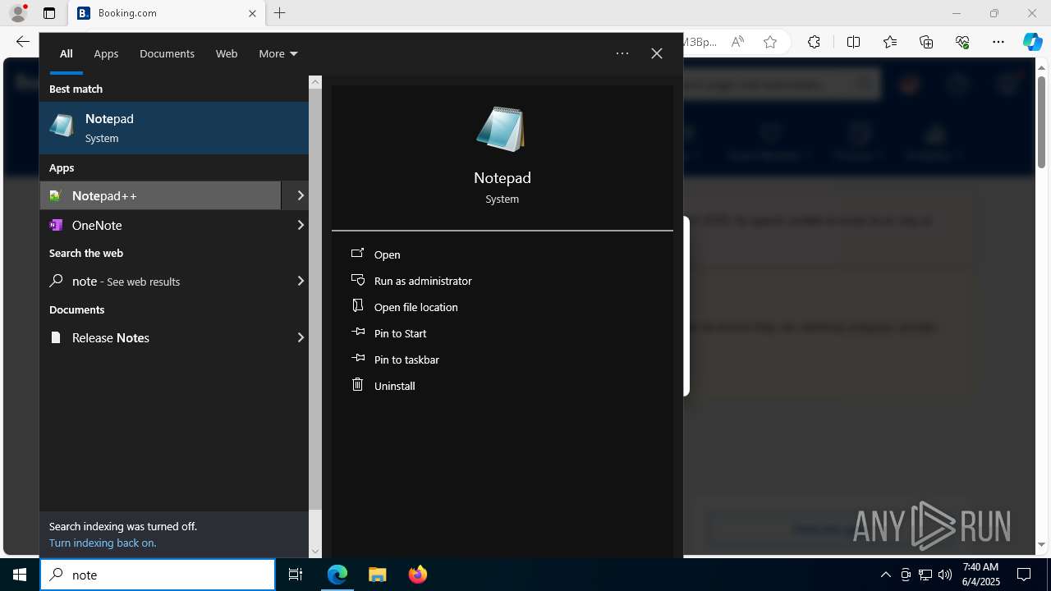Close the Booking.com tab
Viewport: 1051px width, 591px height.
point(252,13)
